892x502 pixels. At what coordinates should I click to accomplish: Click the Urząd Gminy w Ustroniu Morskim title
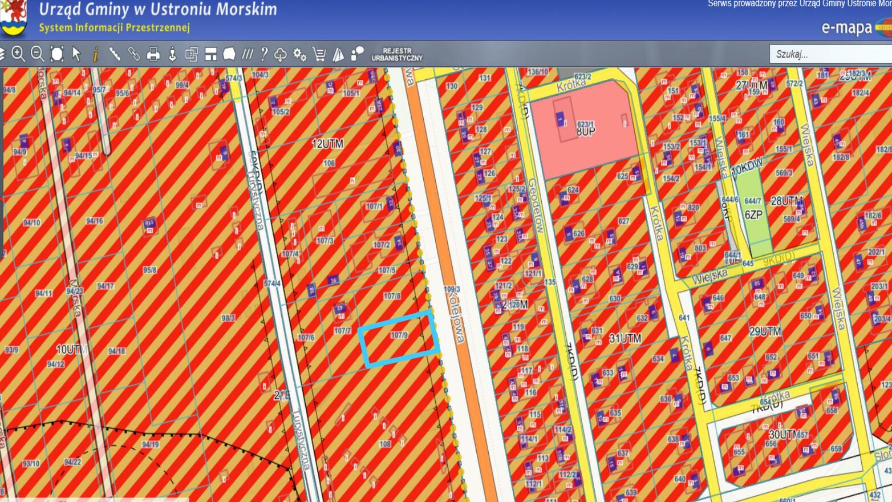tap(158, 10)
